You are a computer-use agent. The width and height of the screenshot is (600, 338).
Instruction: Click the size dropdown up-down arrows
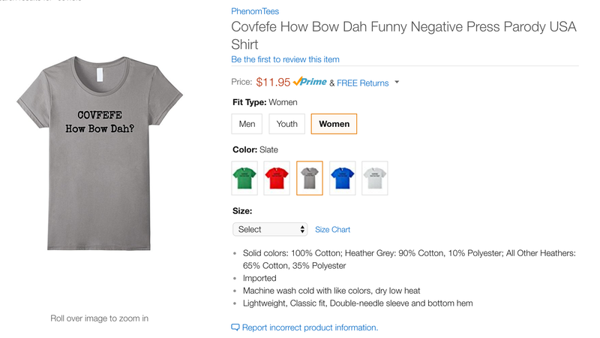(302, 229)
